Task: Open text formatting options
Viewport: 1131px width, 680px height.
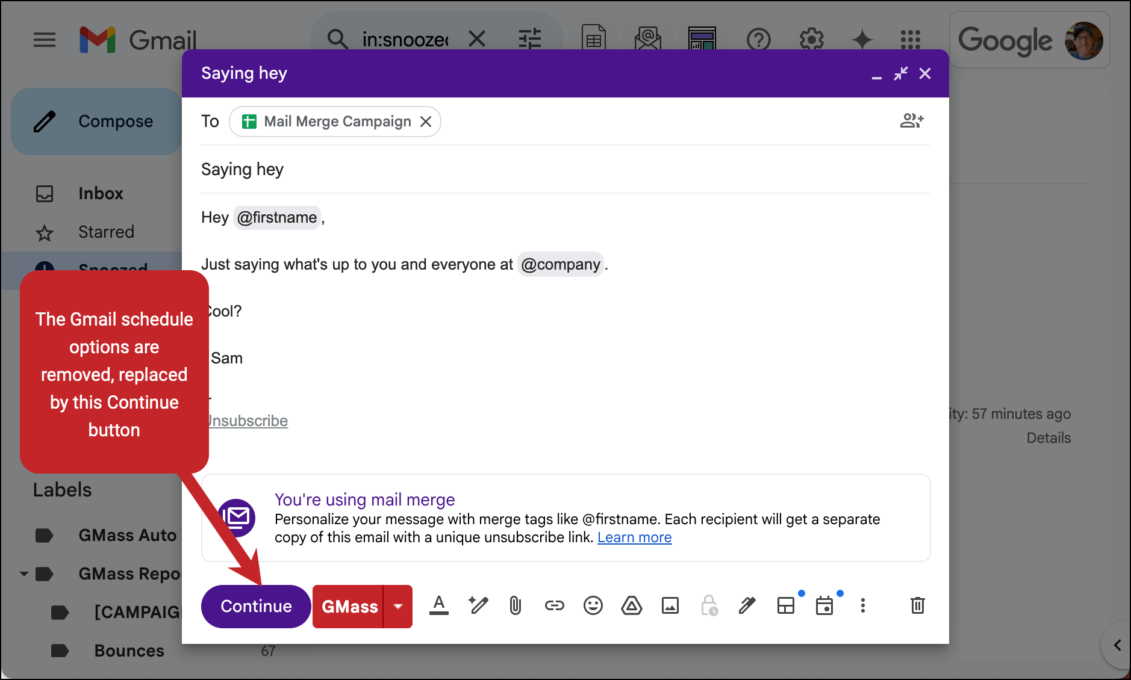Action: pyautogui.click(x=439, y=605)
